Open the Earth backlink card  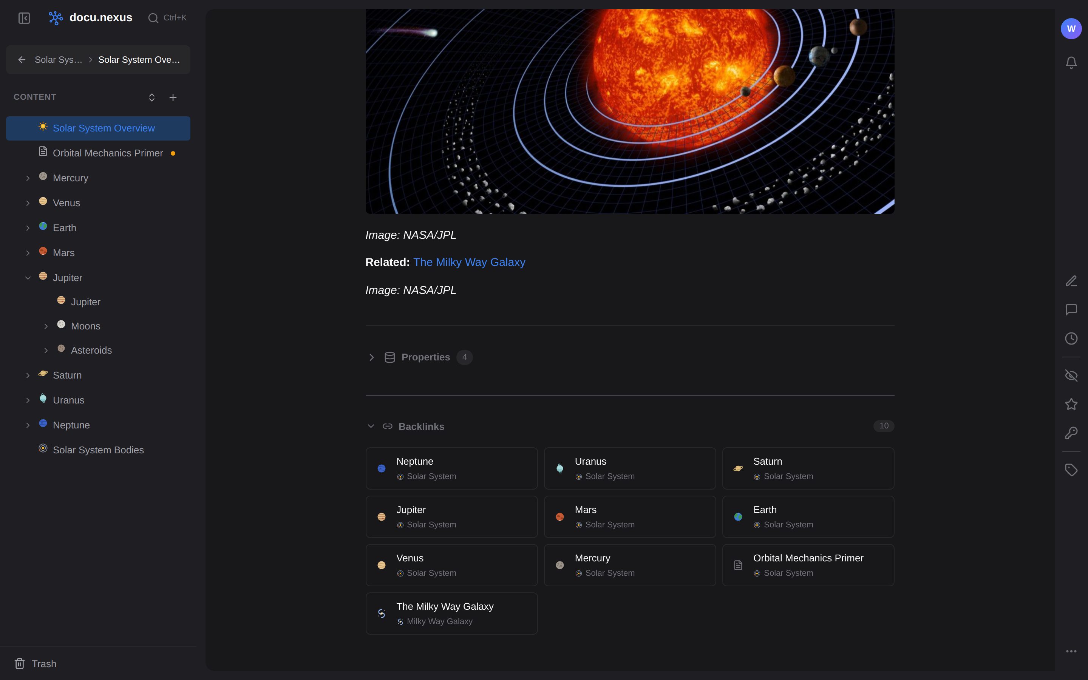pyautogui.click(x=808, y=517)
